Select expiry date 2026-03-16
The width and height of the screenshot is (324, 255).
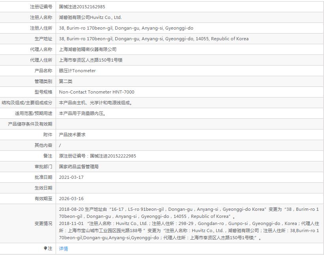click(71, 199)
